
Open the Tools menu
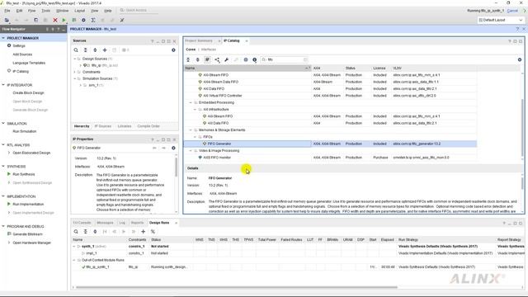point(46,11)
